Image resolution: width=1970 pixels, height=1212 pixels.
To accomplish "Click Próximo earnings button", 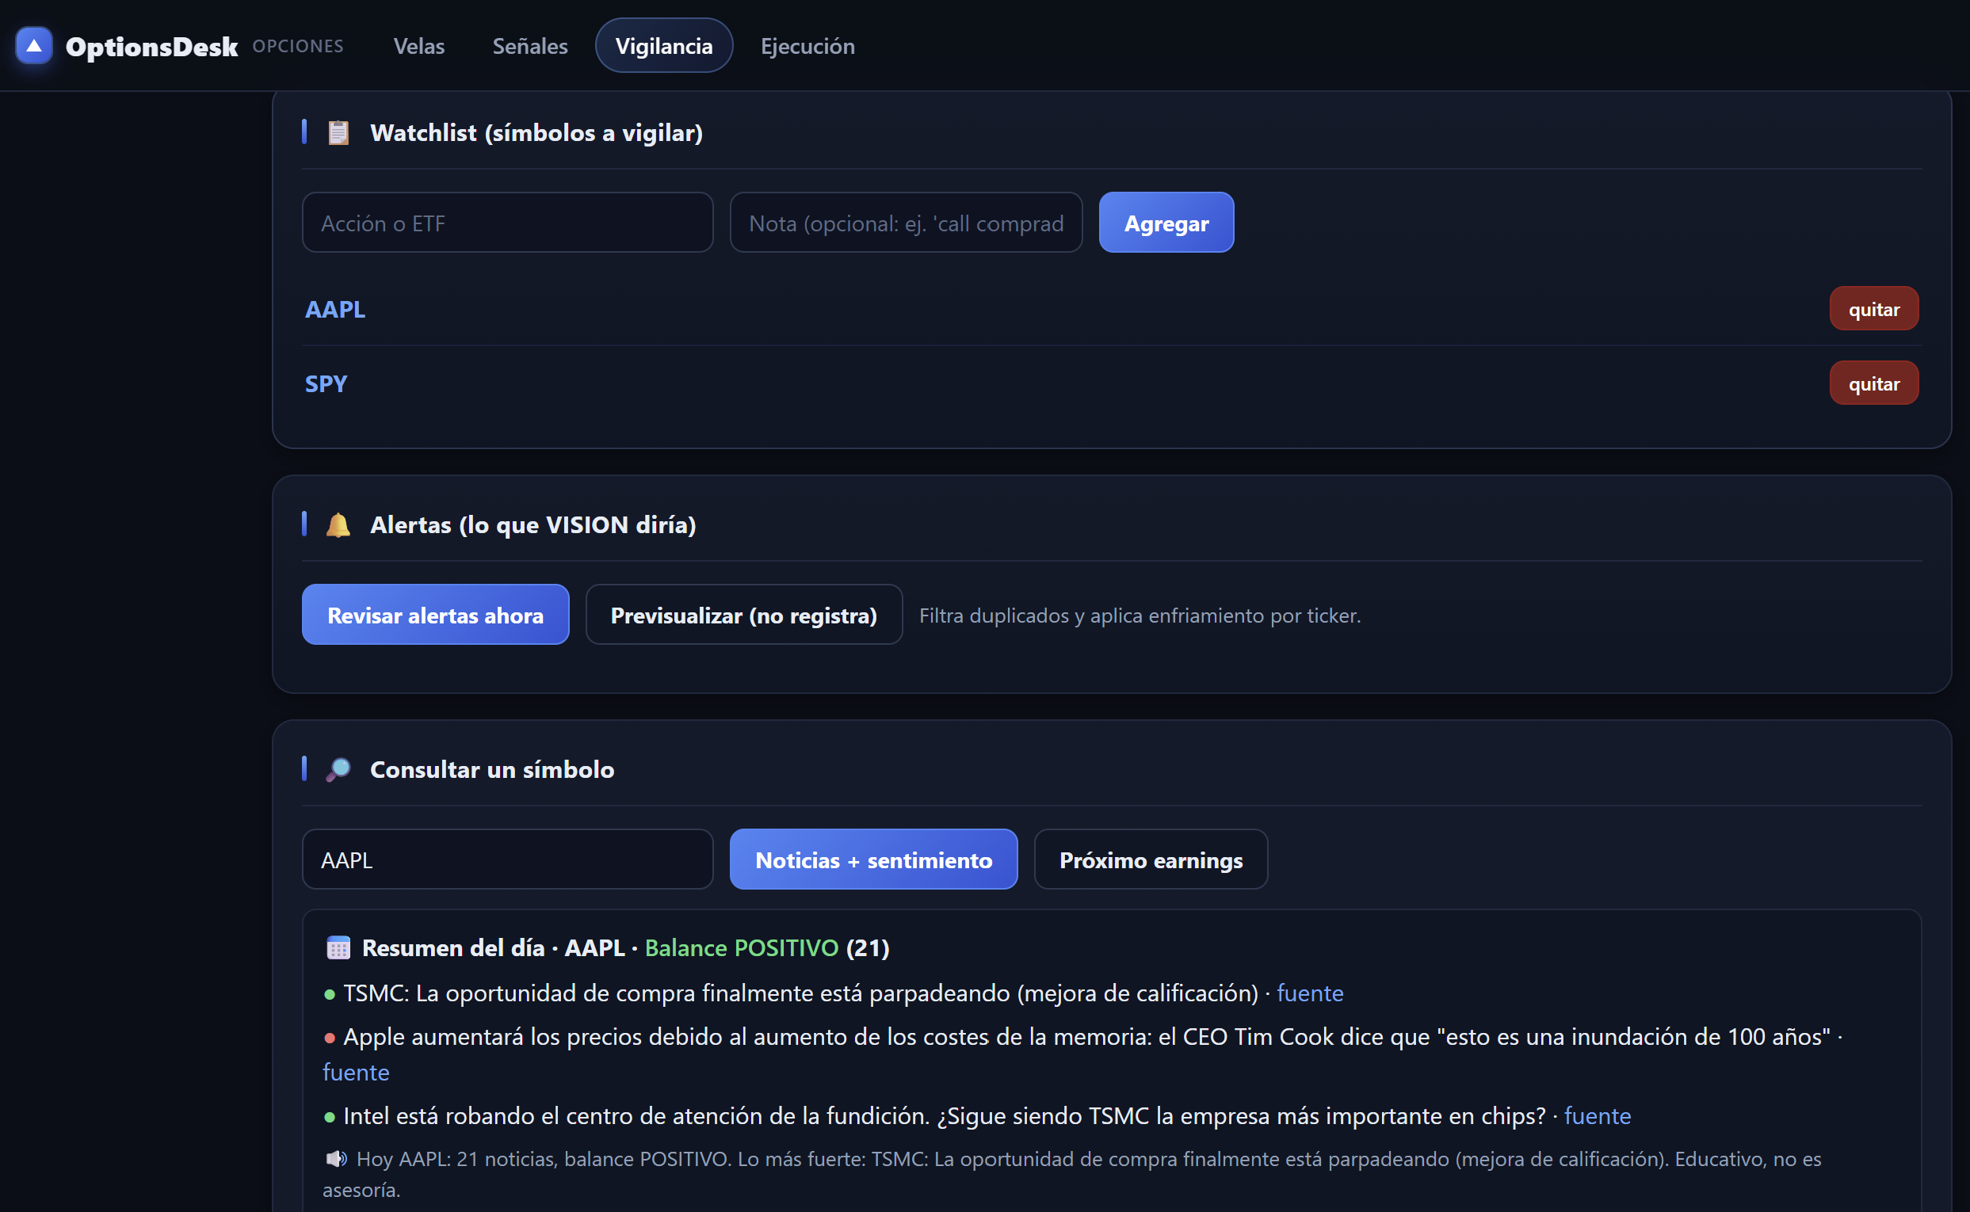I will pyautogui.click(x=1151, y=859).
